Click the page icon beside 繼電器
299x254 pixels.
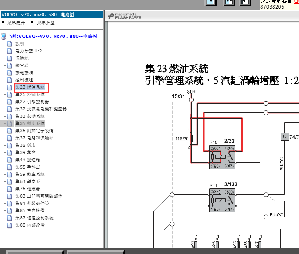pyautogui.click(x=10, y=65)
